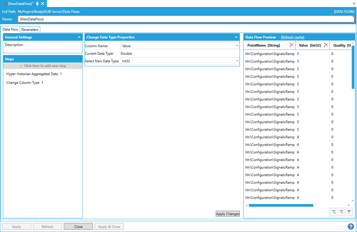This screenshot has width=357, height=232.
Task: Collapse the General Settings panel
Action: (79, 37)
